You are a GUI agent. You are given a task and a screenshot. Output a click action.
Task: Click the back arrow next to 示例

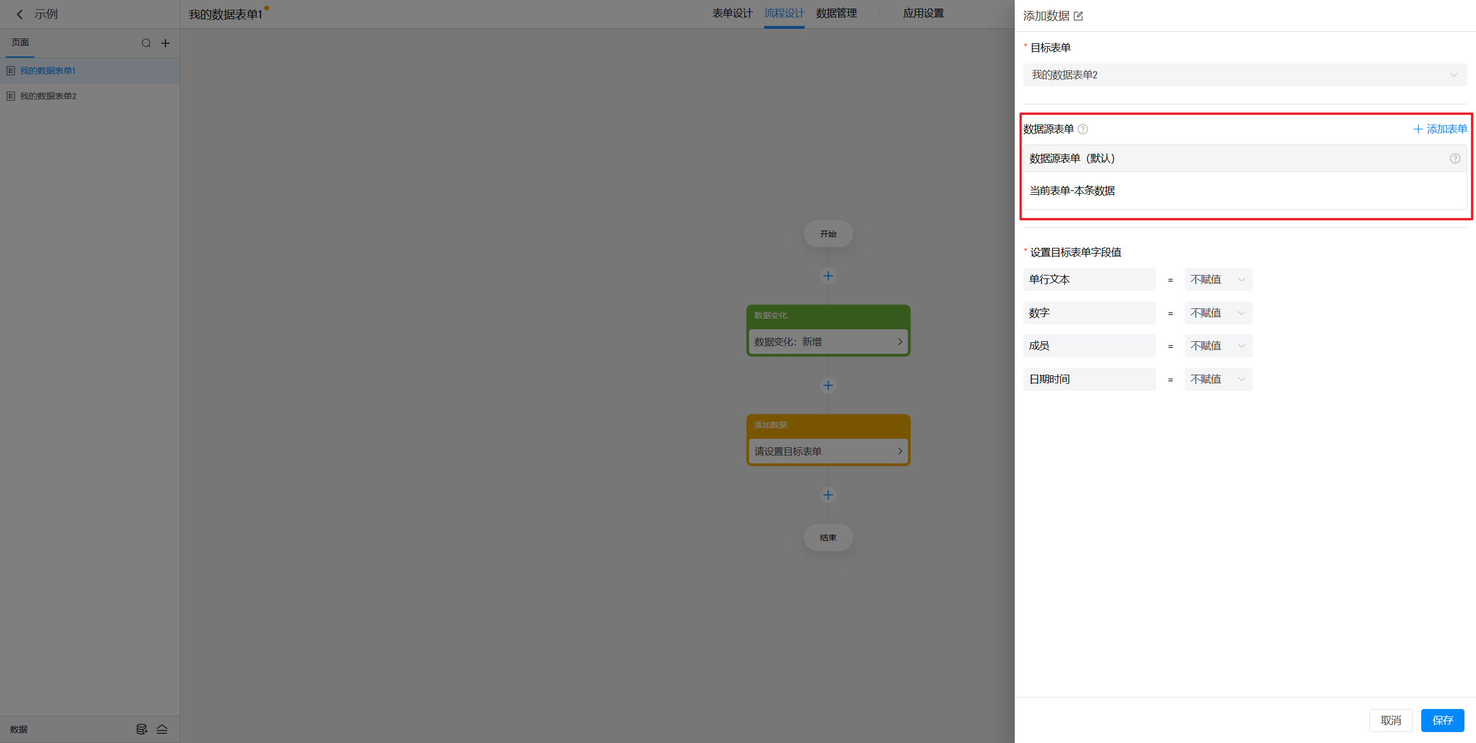20,14
